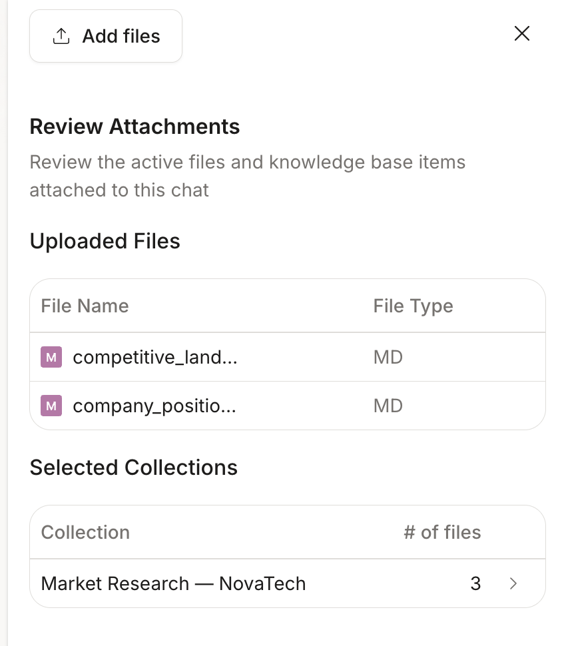Open the Market Research — NovaTech collection
562x646 pixels.
(x=288, y=583)
